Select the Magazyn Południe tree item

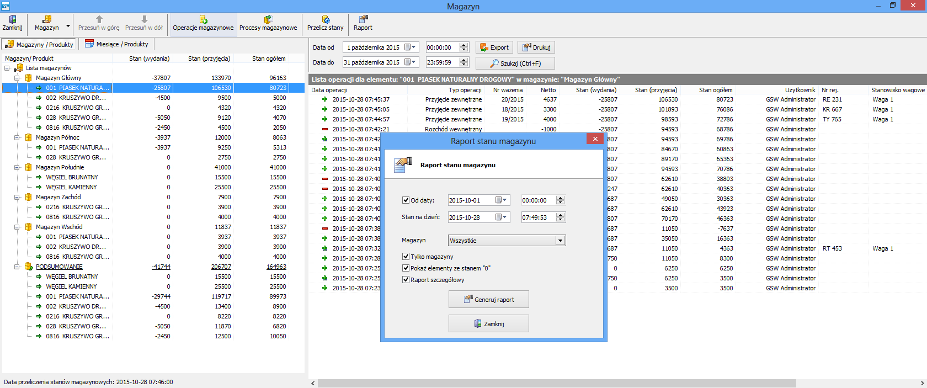pos(60,167)
